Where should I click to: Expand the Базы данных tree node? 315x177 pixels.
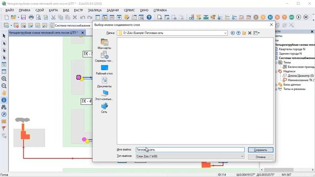click(x=277, y=85)
